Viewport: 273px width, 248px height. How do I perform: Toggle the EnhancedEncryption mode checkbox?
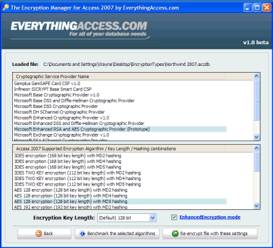point(174,217)
